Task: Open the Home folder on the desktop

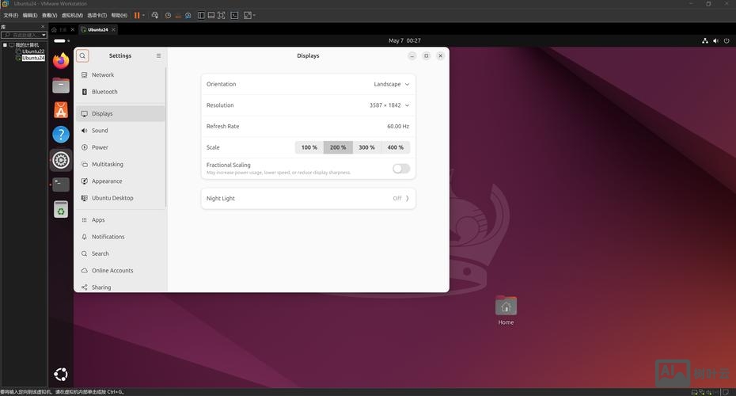Action: point(506,310)
